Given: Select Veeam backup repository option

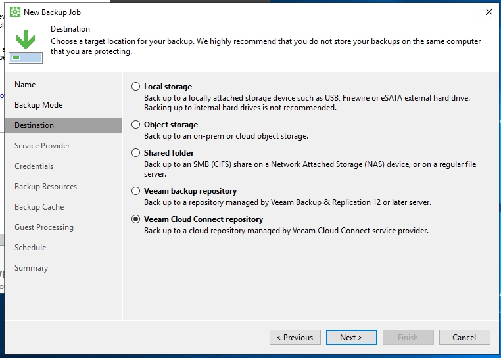Looking at the screenshot, I should pyautogui.click(x=136, y=191).
